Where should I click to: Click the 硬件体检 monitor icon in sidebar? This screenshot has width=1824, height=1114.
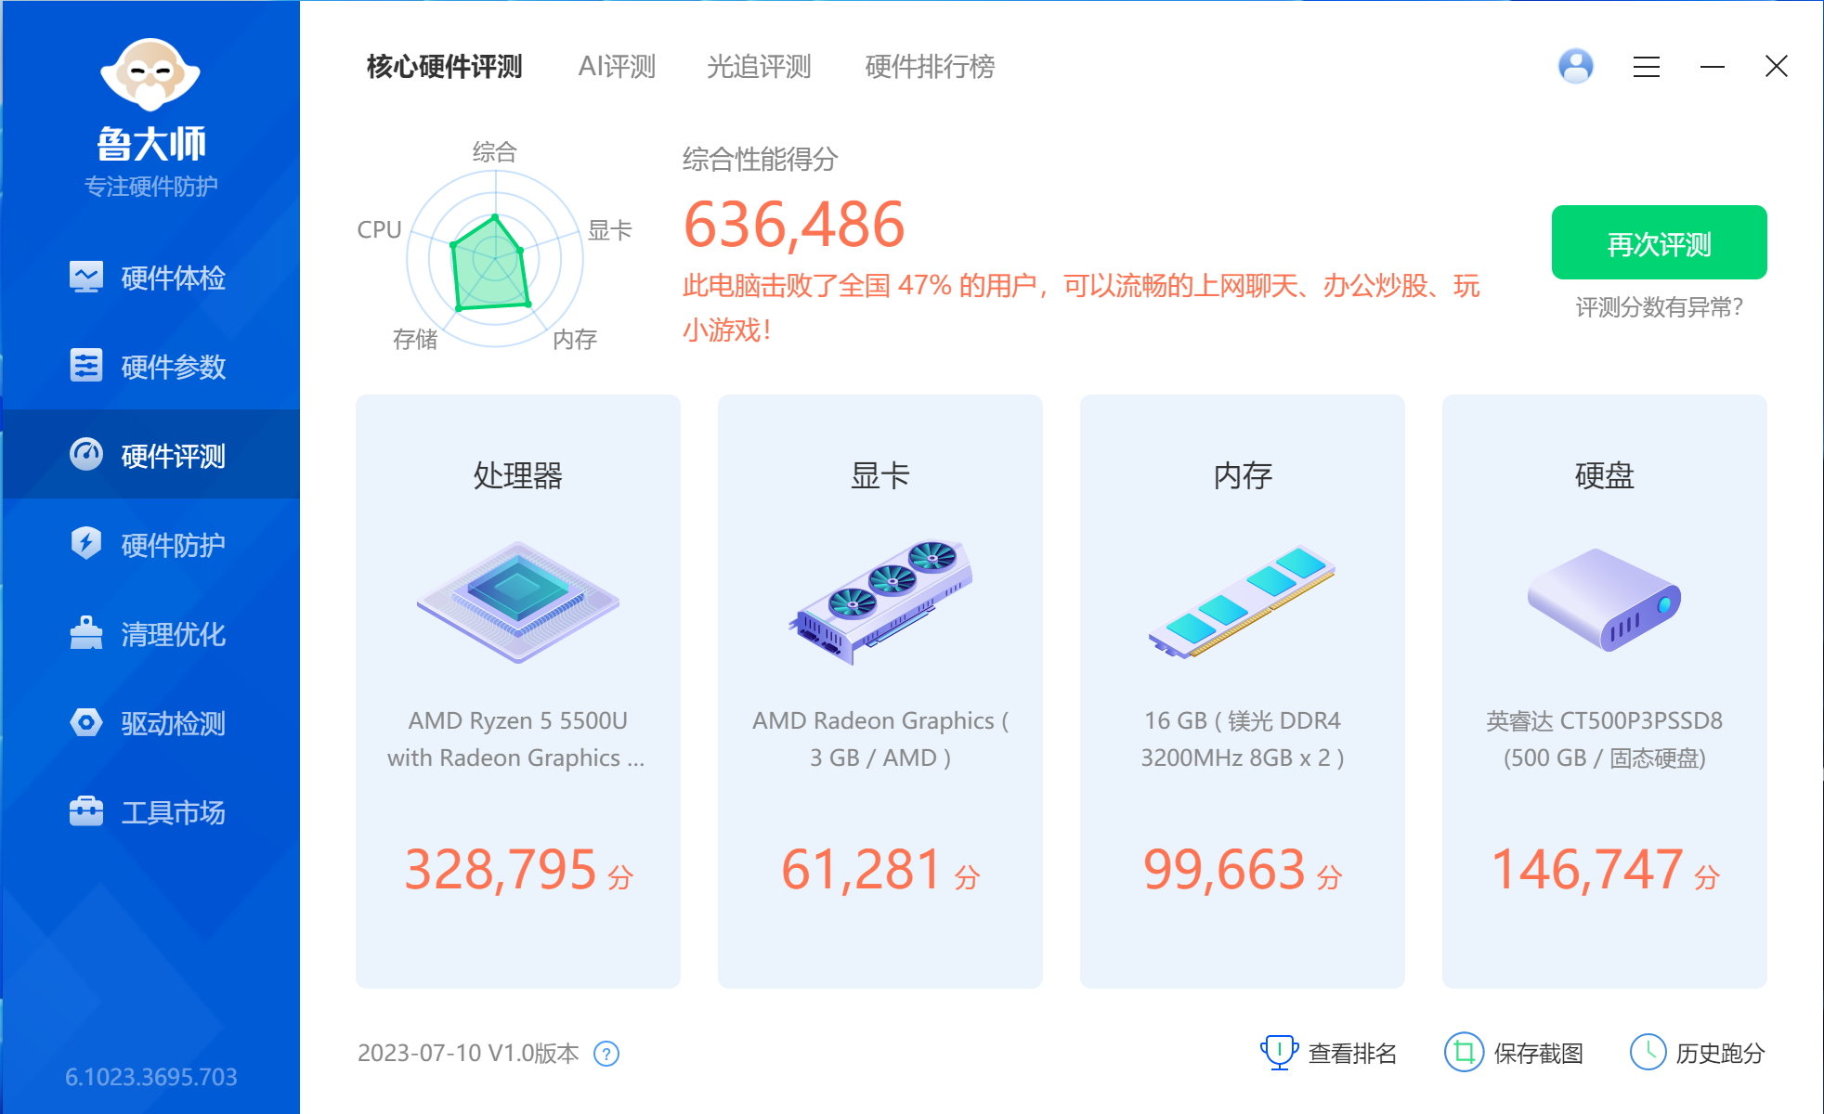[86, 277]
